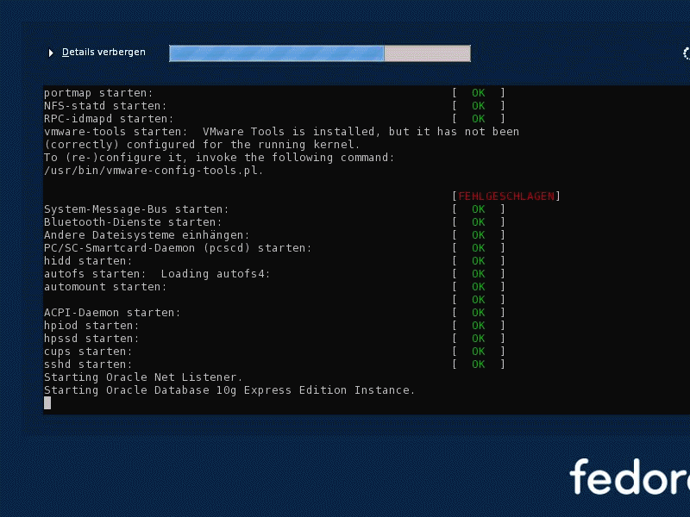The height and width of the screenshot is (517, 690).
Task: Select the "sshd starten:" line
Action: pos(88,364)
